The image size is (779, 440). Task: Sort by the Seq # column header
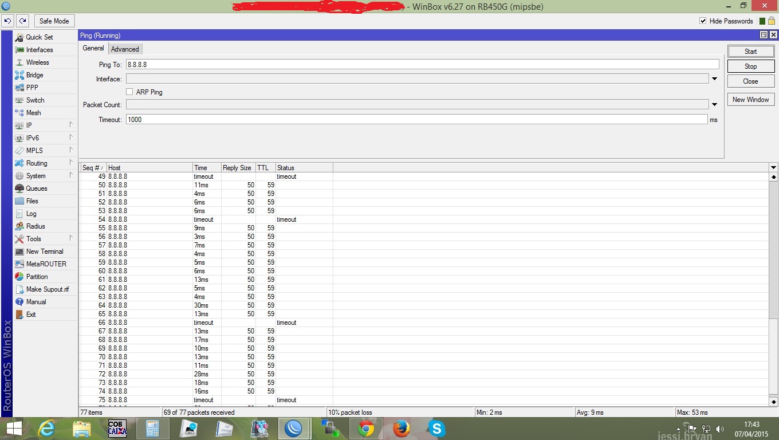[x=93, y=168]
